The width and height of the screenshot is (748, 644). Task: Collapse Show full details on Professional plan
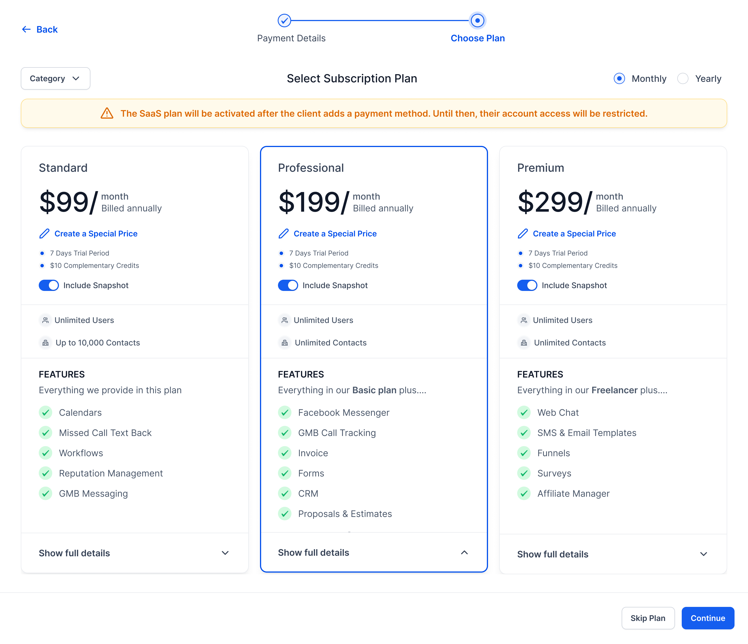pos(464,553)
